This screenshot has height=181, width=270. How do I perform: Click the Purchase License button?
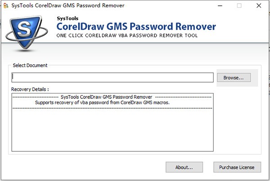click(x=237, y=168)
